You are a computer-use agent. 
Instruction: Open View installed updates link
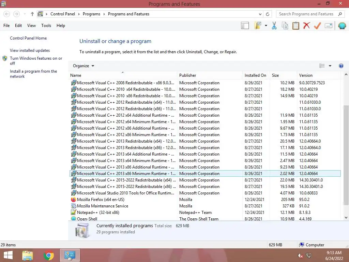click(x=30, y=50)
